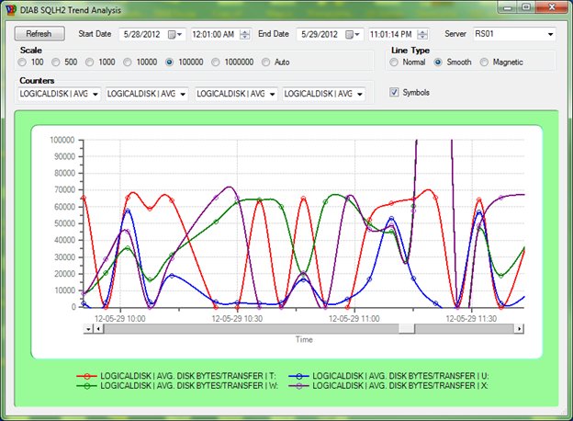Click the red T: drive legend entry

(x=176, y=376)
